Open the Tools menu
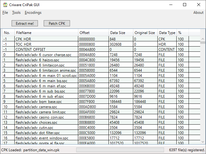The width and height of the screenshot is (206, 154). tap(16, 13)
